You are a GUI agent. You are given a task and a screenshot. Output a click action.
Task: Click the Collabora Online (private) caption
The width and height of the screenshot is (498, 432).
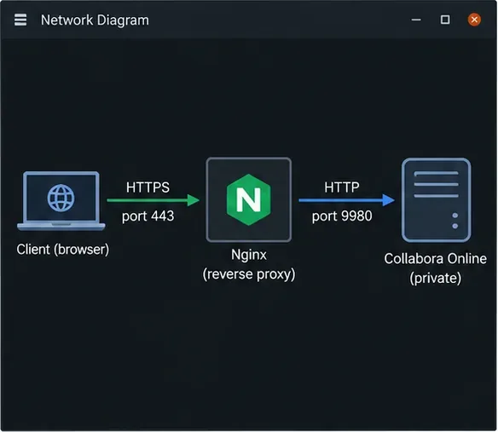pos(436,268)
